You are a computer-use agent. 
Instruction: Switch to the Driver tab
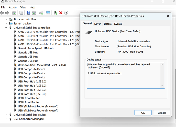(x=97, y=24)
